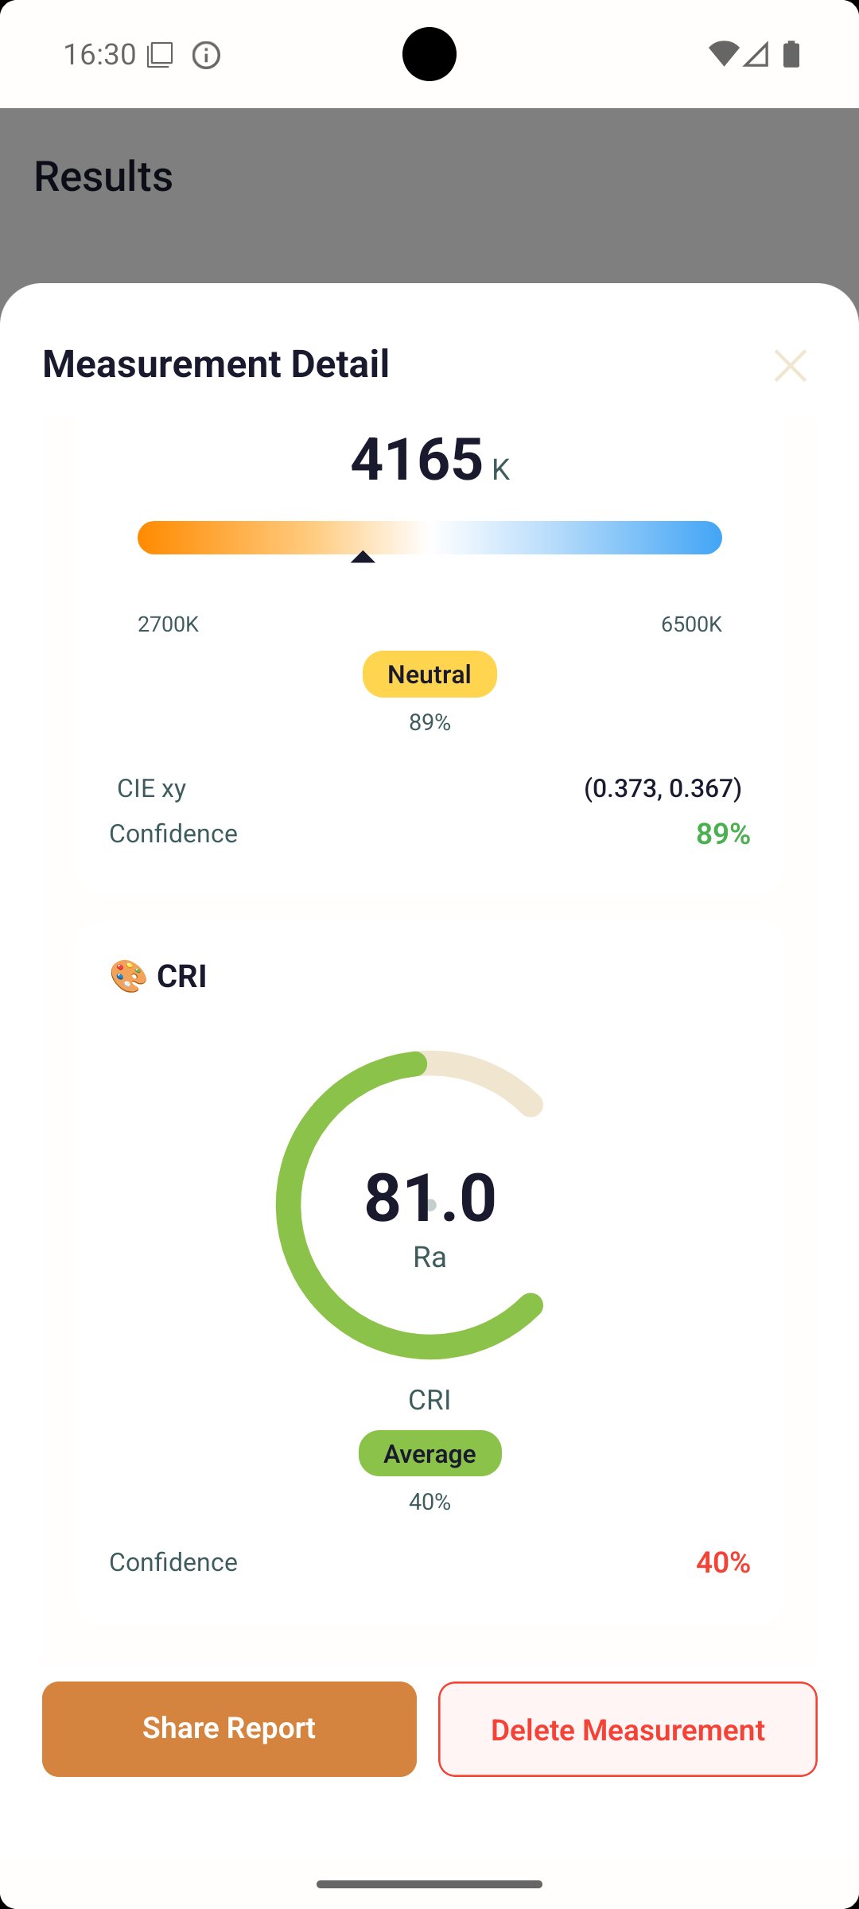The width and height of the screenshot is (859, 1909).
Task: Click the battery status icon
Action: tap(791, 54)
